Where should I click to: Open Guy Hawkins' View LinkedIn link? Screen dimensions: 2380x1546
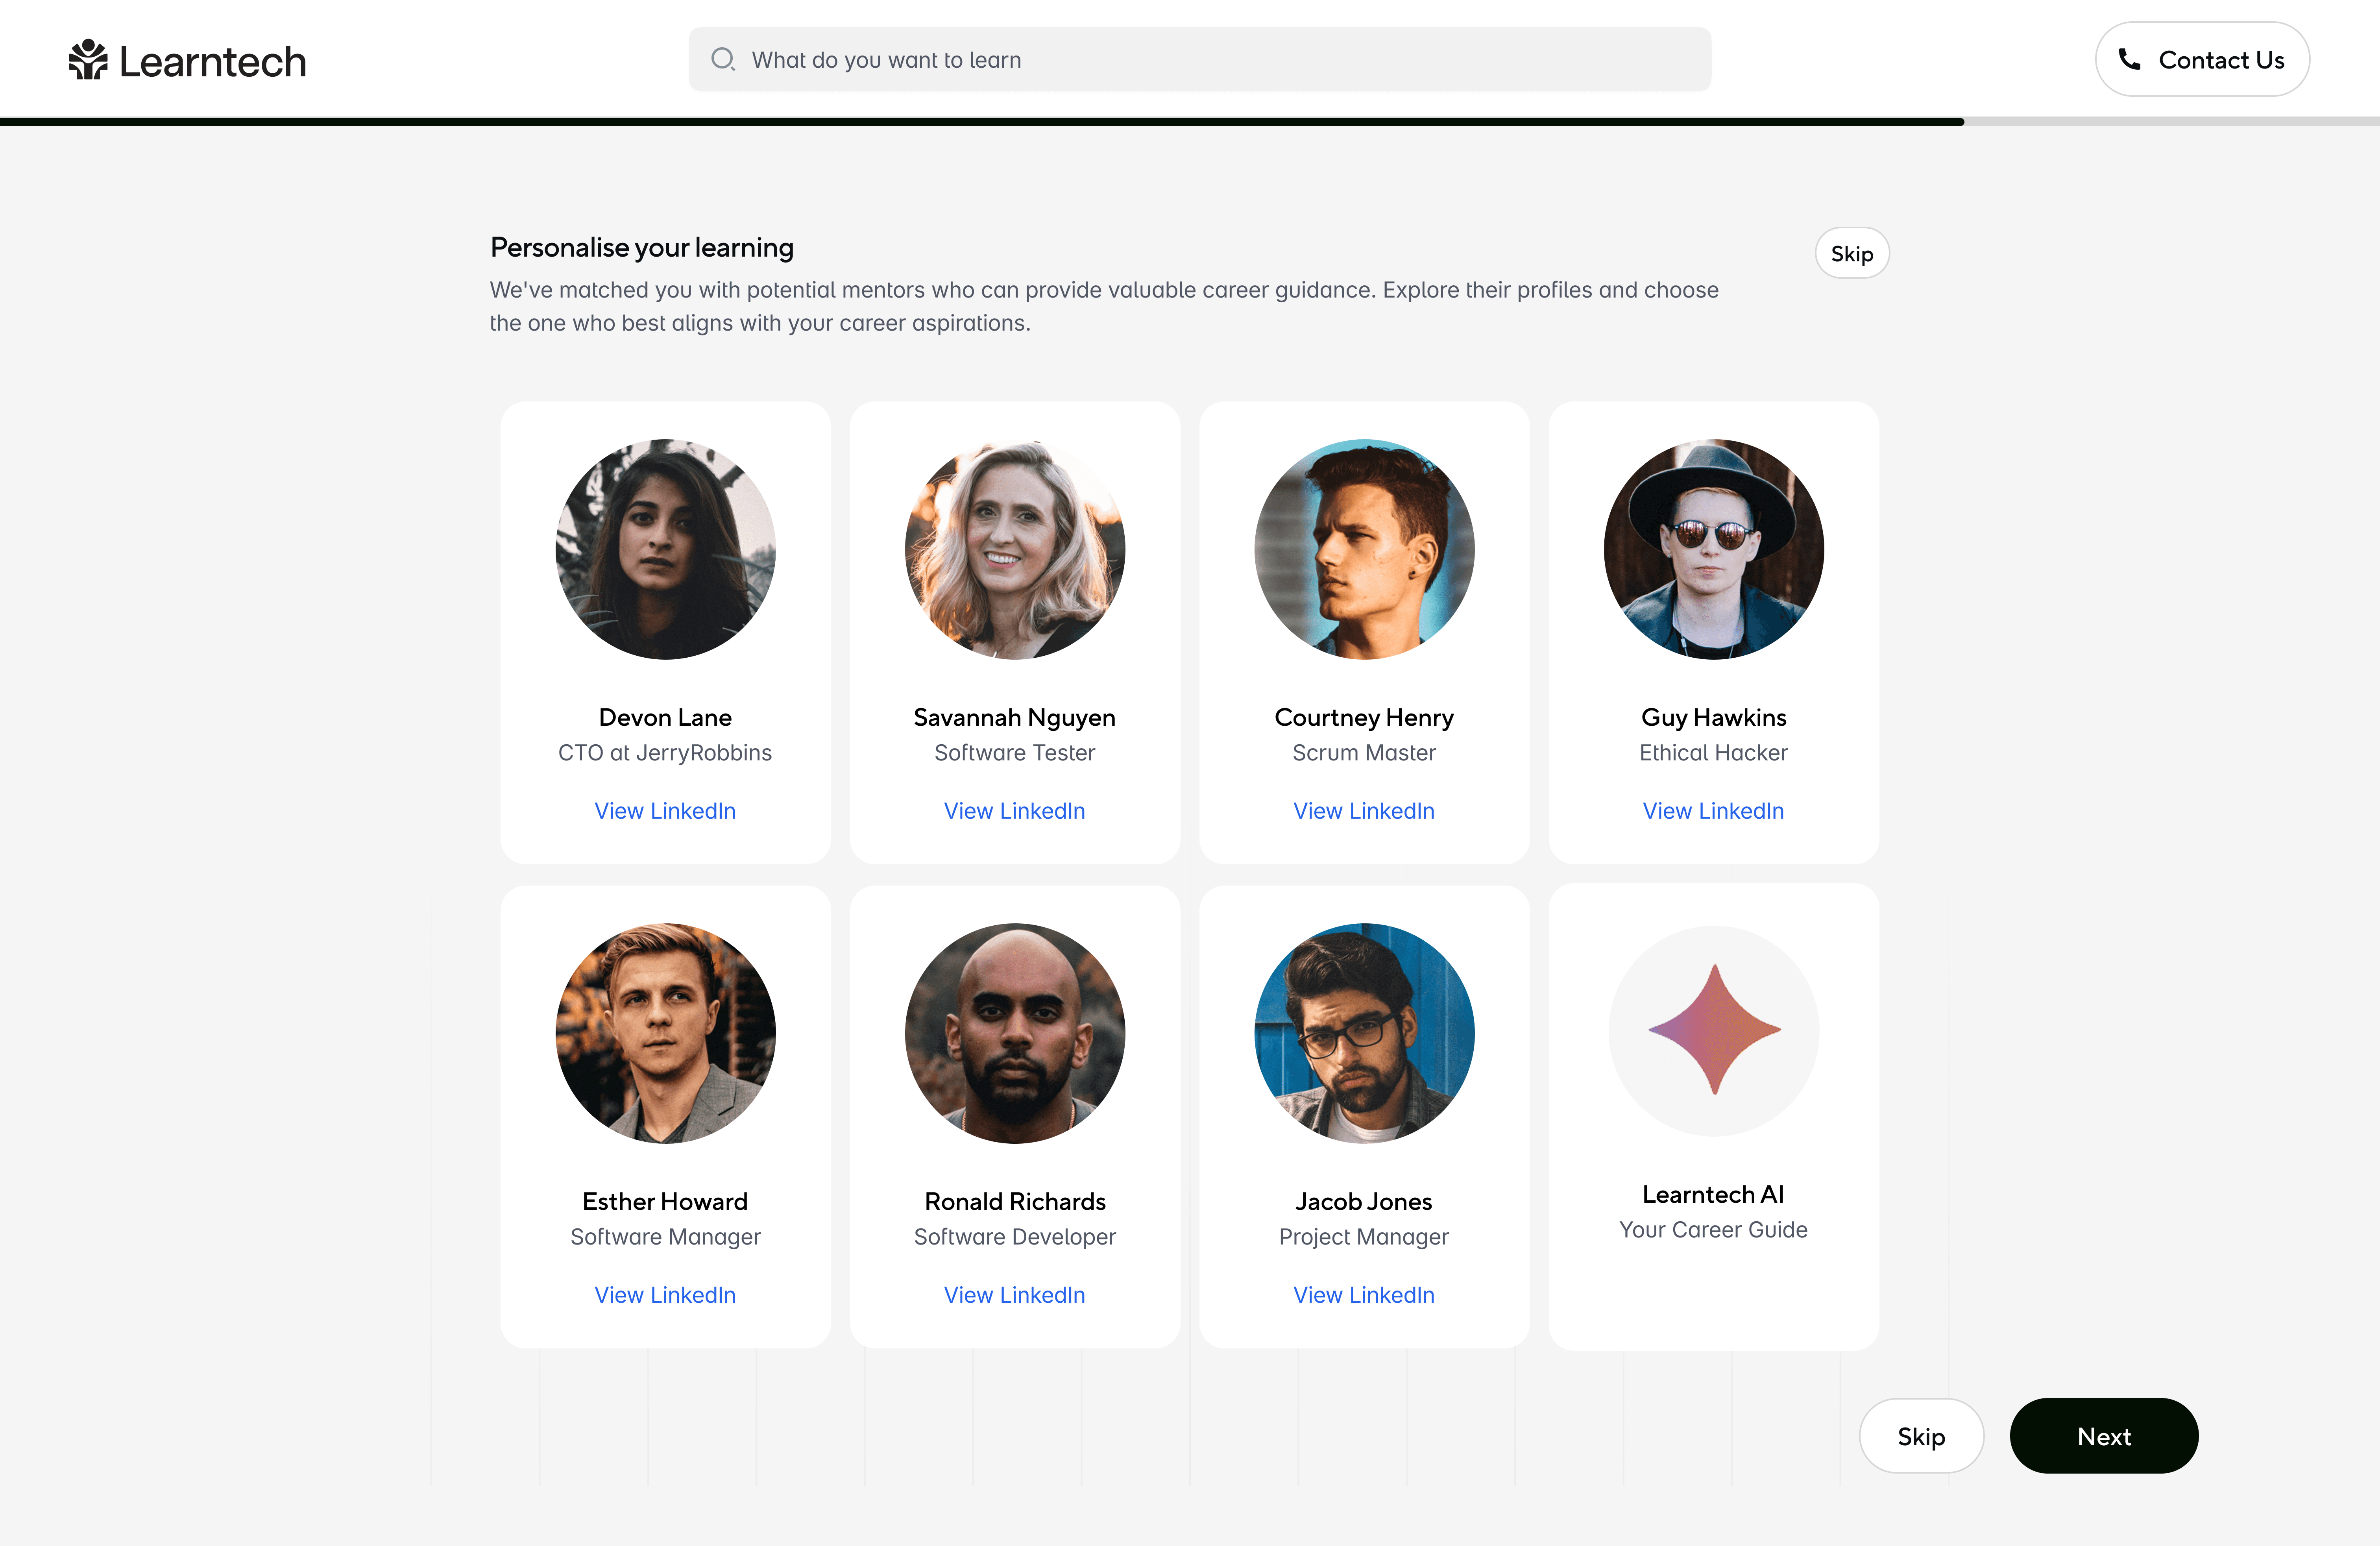(x=1713, y=811)
